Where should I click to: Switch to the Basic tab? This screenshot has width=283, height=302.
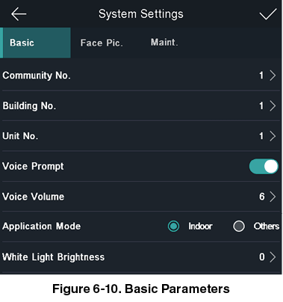tap(35, 43)
